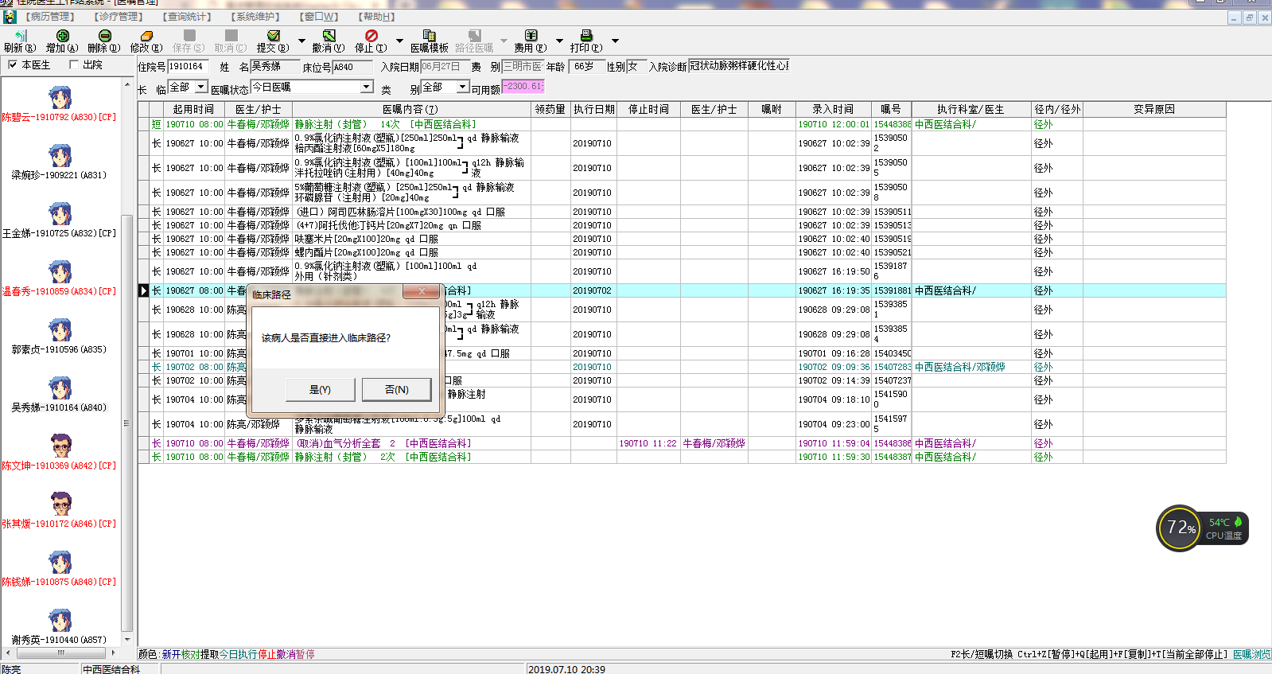Click the 提交 submit icon

click(x=273, y=36)
